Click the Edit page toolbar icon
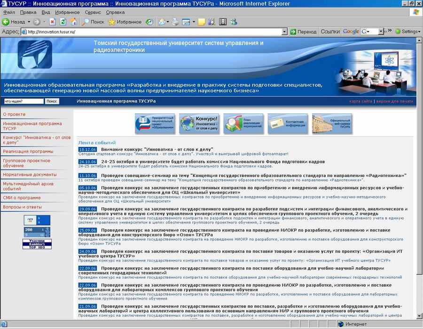The image size is (423, 329). coord(186,22)
